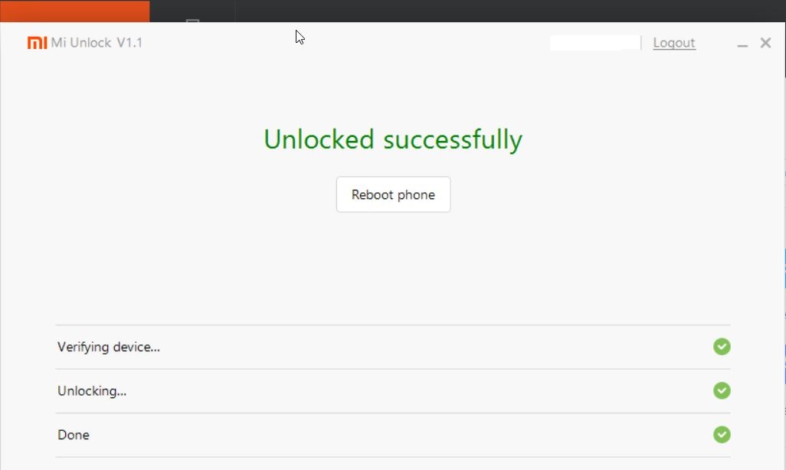This screenshot has height=470, width=786.
Task: Click the green checkmark beside Unlocking
Action: click(x=722, y=390)
